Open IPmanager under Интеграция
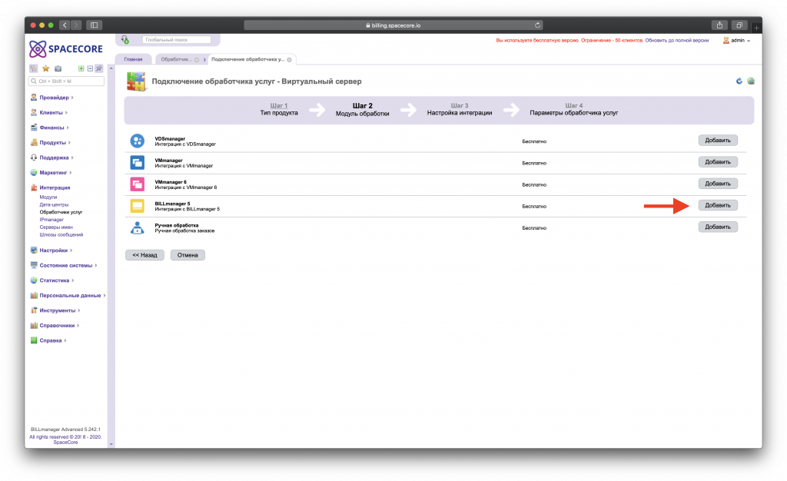The image size is (787, 481). [51, 220]
